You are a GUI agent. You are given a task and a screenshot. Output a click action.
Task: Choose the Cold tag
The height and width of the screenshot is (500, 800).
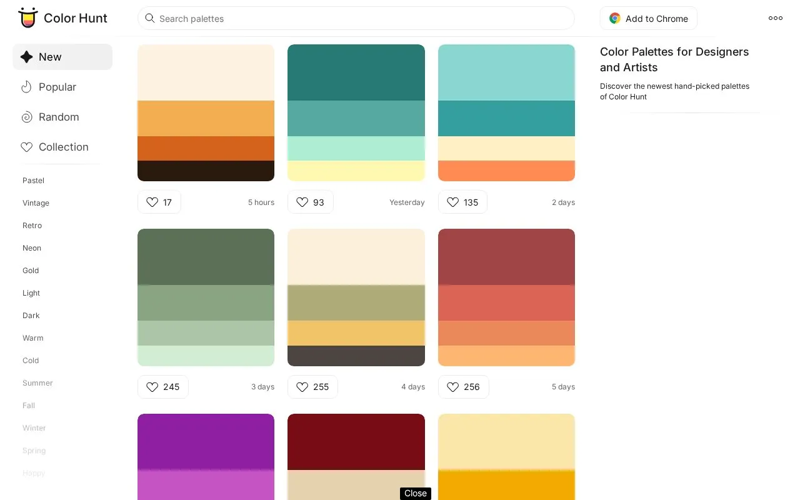point(31,361)
